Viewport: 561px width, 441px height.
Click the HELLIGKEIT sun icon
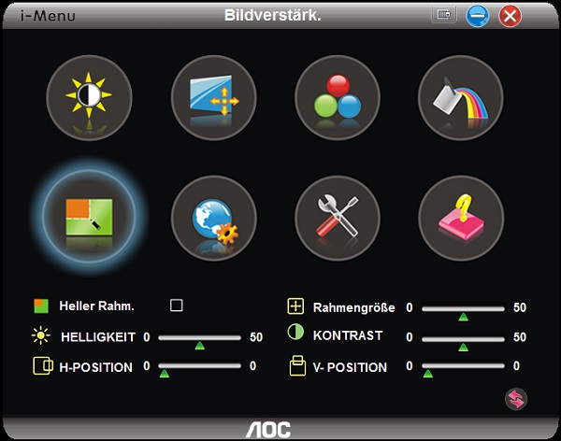pyautogui.click(x=40, y=335)
